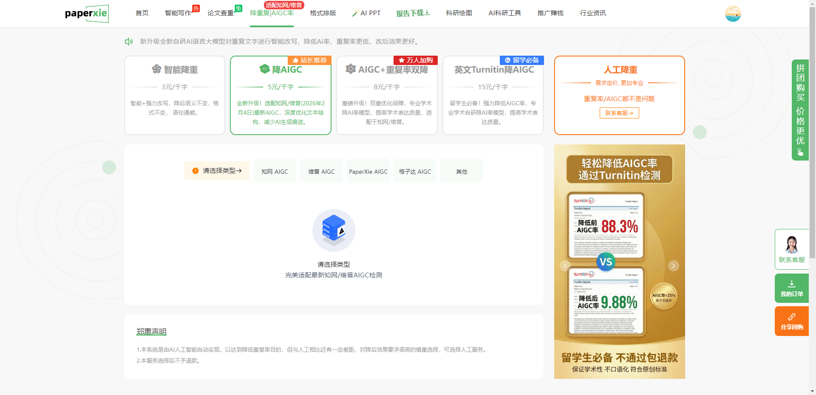816x395 pixels.
Task: Click the Turnitin AIGC ad banner image
Action: [620, 262]
